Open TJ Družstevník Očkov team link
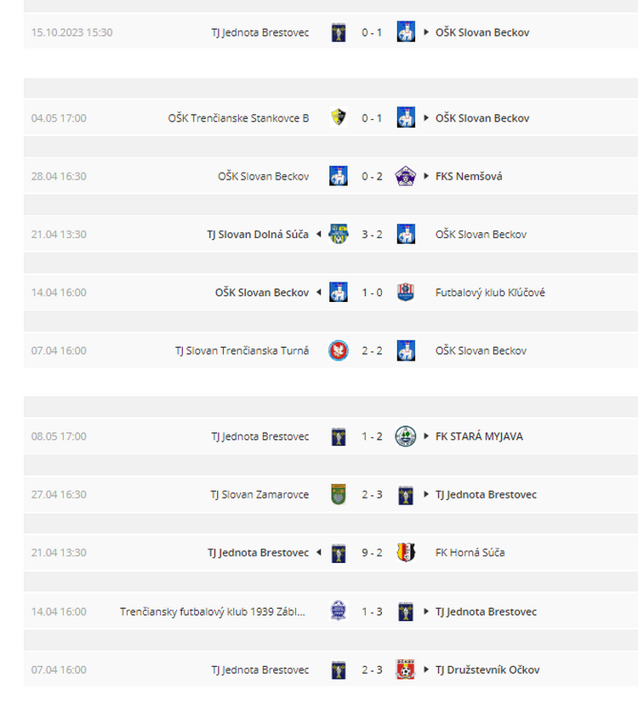 487,669
